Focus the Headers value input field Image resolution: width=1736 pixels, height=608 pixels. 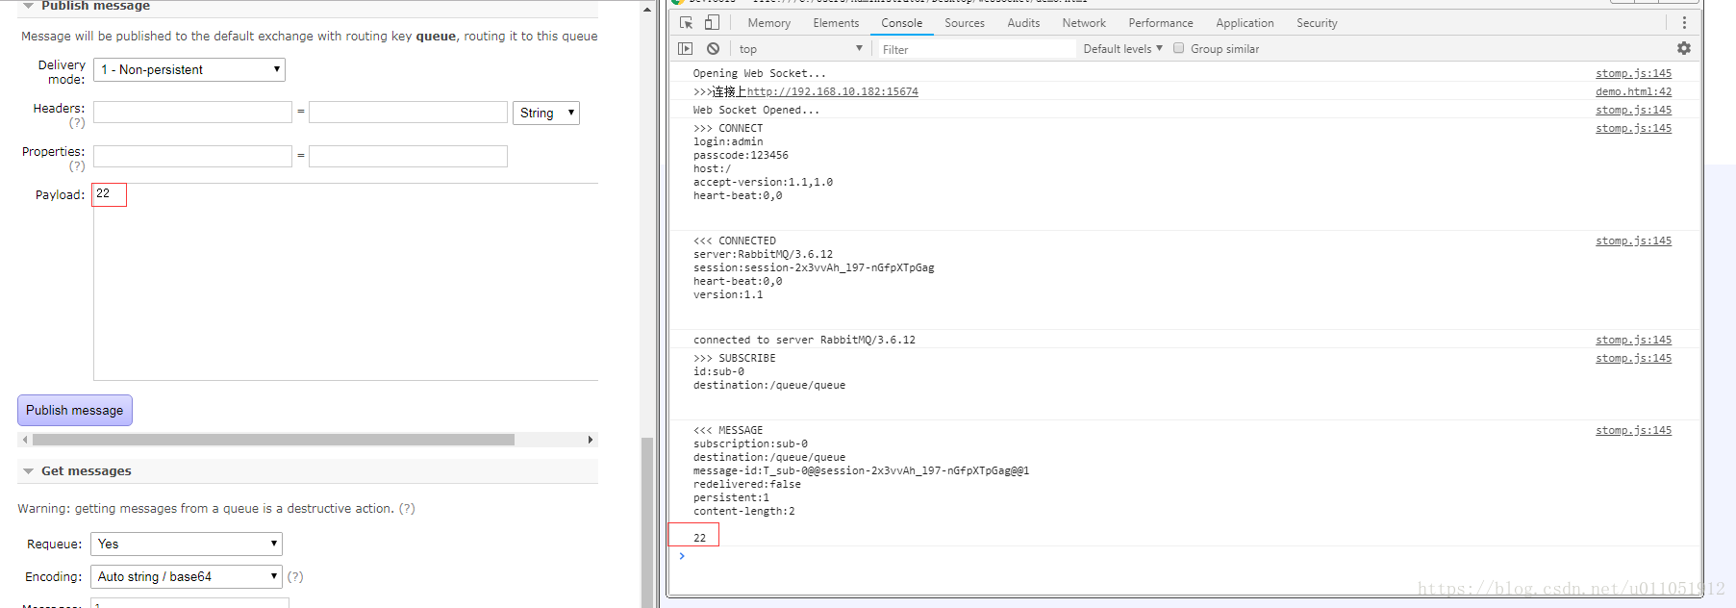(408, 113)
